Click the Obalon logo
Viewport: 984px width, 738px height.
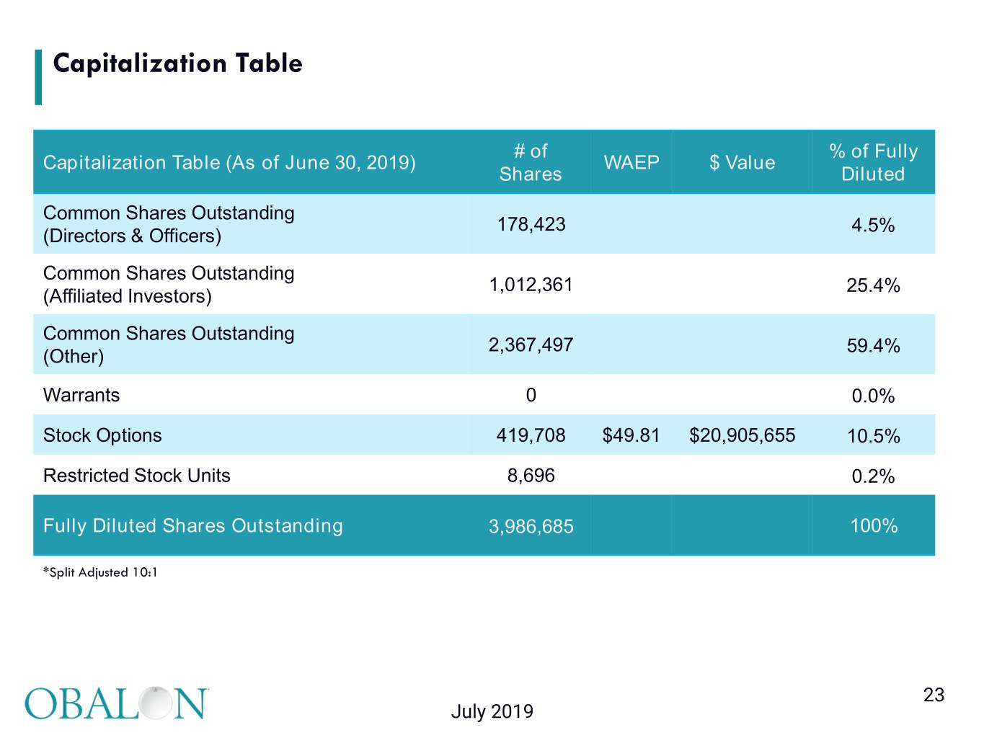[x=117, y=703]
